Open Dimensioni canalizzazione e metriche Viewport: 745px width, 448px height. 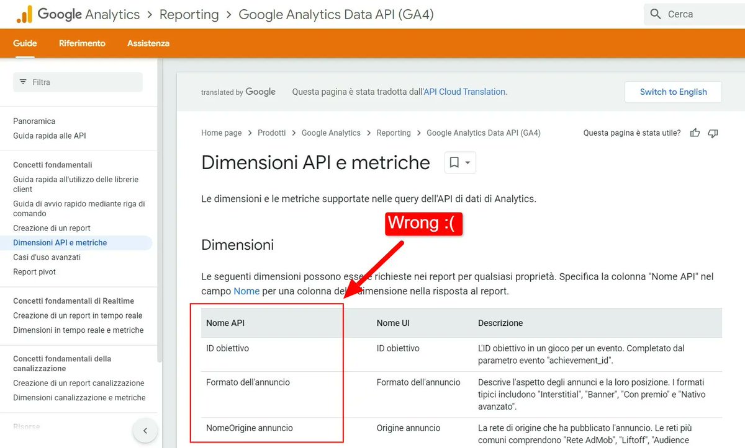(x=79, y=398)
